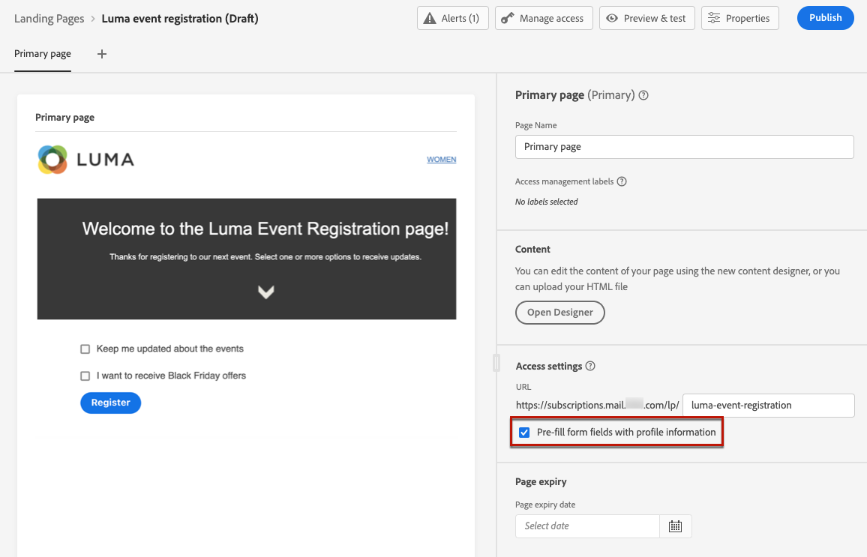Add a new page with plus icon
This screenshot has height=557, width=867.
pyautogui.click(x=102, y=54)
